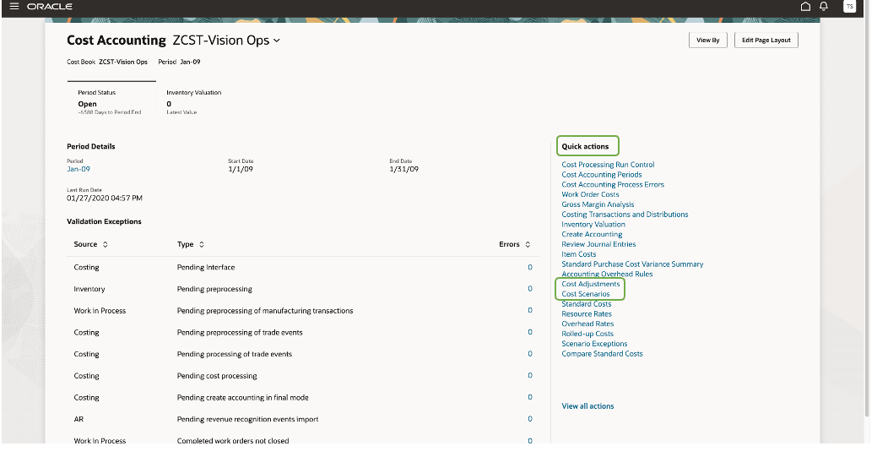Open errors count for manufacturing transactions preprocessing

click(530, 310)
